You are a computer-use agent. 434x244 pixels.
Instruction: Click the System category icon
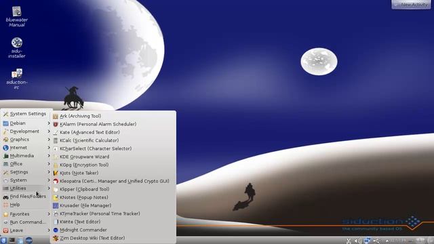5,180
